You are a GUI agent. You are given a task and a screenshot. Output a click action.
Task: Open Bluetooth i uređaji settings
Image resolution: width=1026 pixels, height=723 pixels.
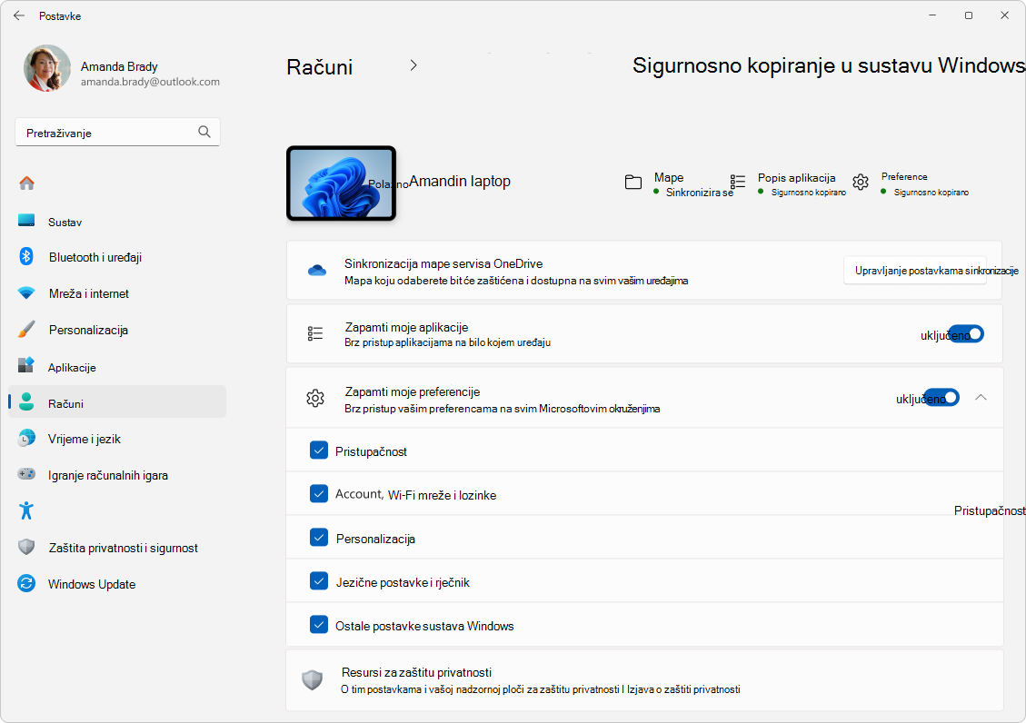pos(117,258)
